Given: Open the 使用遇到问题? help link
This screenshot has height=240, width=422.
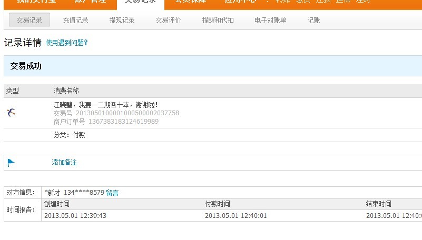Looking at the screenshot, I should pos(66,43).
